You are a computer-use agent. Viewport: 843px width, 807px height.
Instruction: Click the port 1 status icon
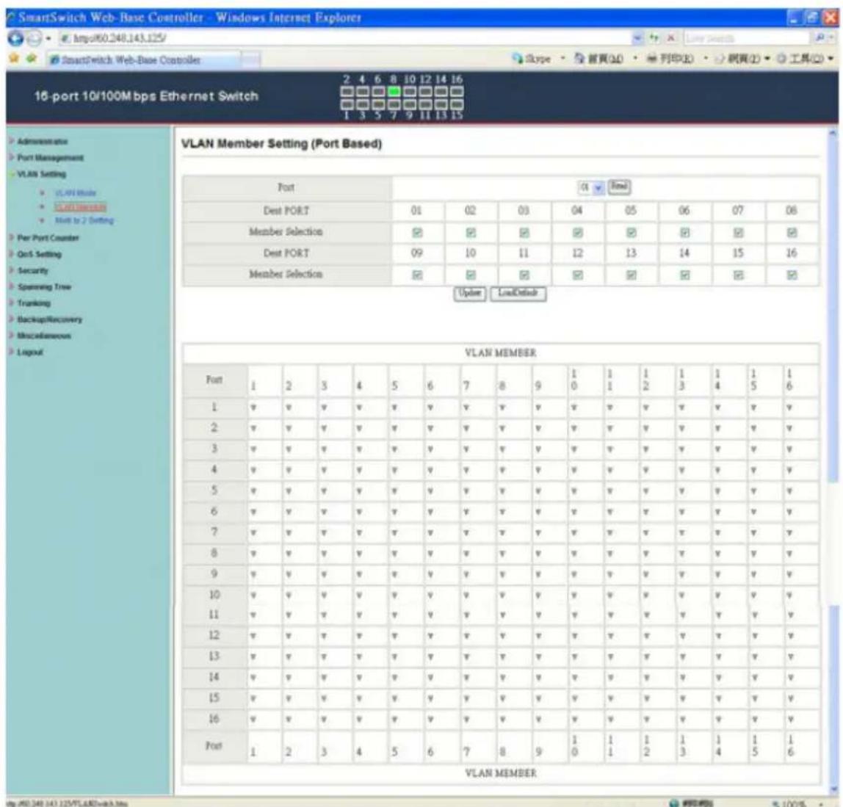(347, 104)
